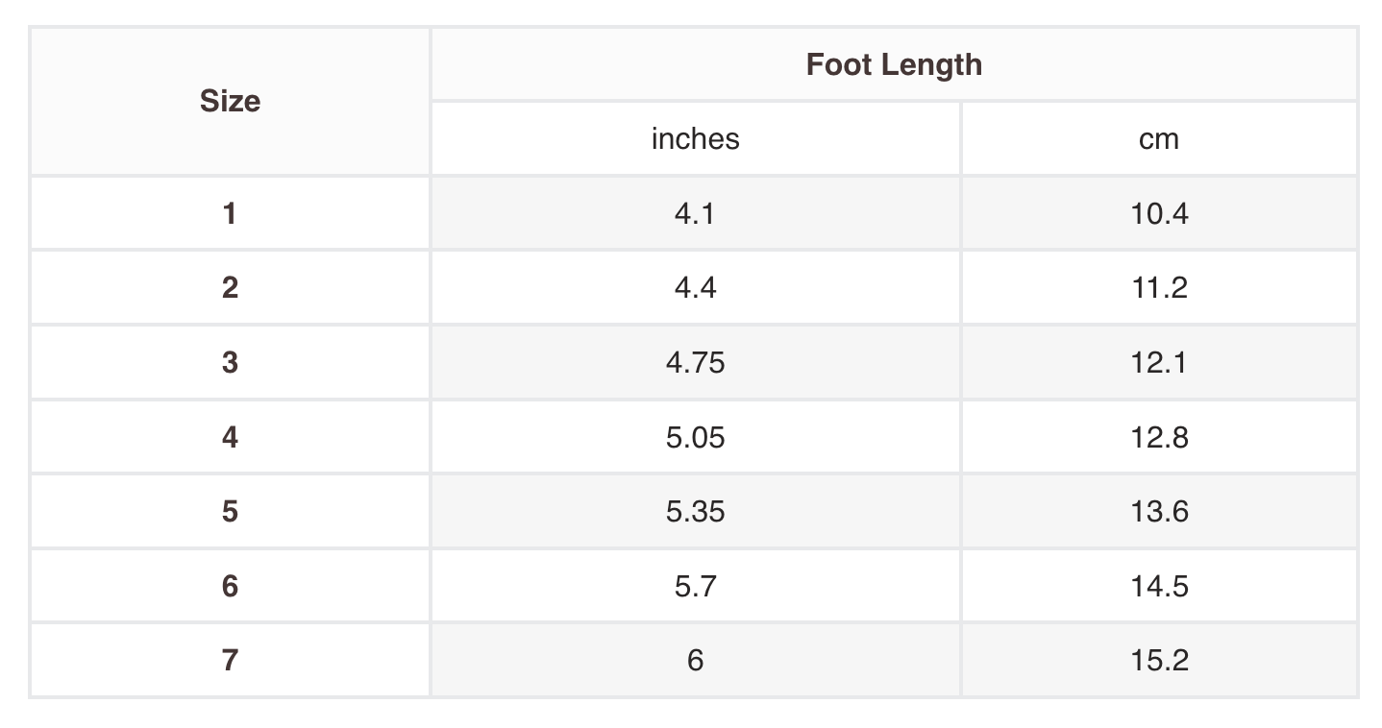
Task: Select the size 2 row label
Action: point(230,287)
